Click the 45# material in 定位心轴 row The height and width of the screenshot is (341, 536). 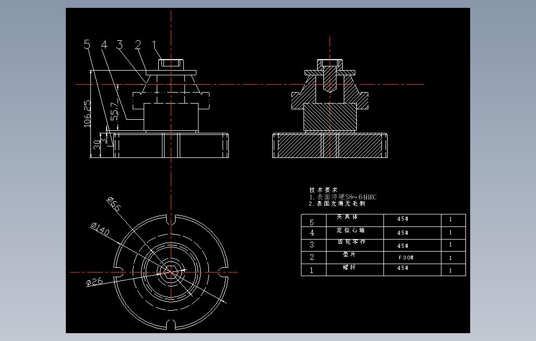tap(403, 233)
